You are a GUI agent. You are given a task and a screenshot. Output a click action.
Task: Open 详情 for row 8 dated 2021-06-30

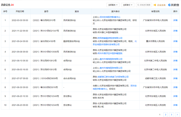coord(175,87)
